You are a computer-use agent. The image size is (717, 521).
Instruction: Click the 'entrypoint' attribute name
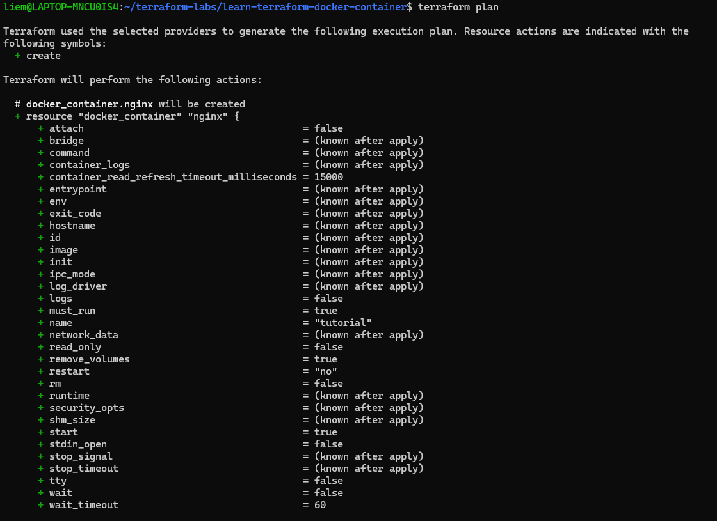point(77,189)
